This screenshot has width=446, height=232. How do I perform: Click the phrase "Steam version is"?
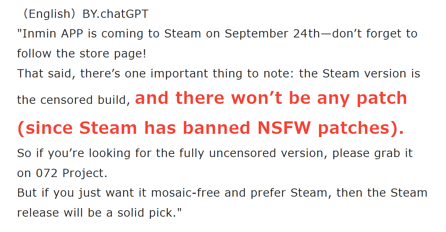pyautogui.click(x=371, y=74)
